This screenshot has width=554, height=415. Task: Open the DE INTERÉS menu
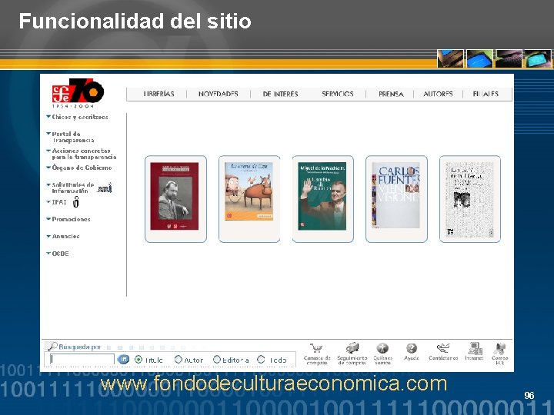(280, 94)
